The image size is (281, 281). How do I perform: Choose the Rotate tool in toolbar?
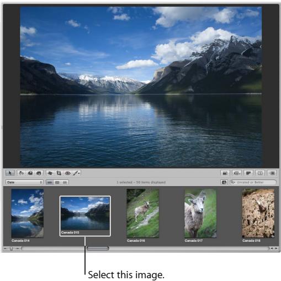tap(22, 173)
